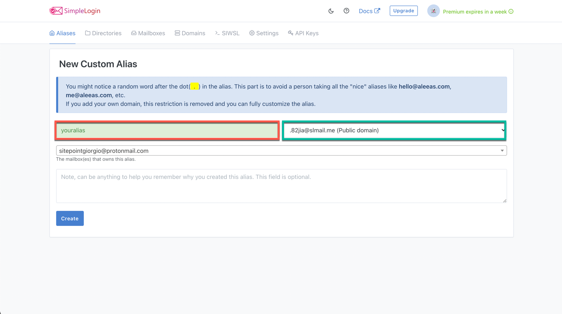Switch to the Aliases tab

pos(62,33)
